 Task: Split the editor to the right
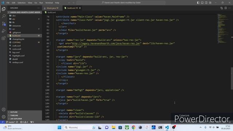(x=226, y=8)
